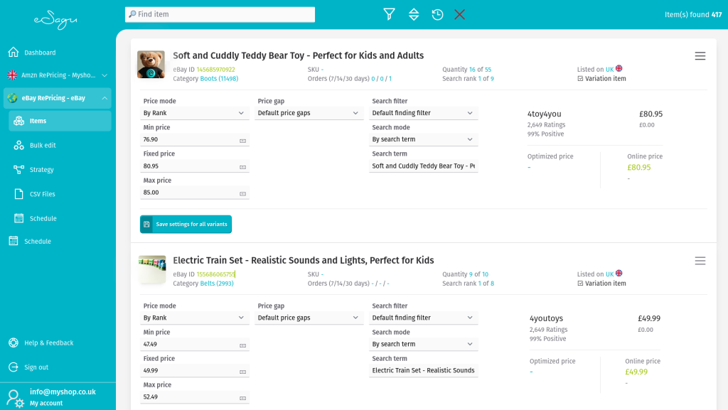
Task: Open the hamburger menu on the Teddy Bear item
Action: (700, 55)
